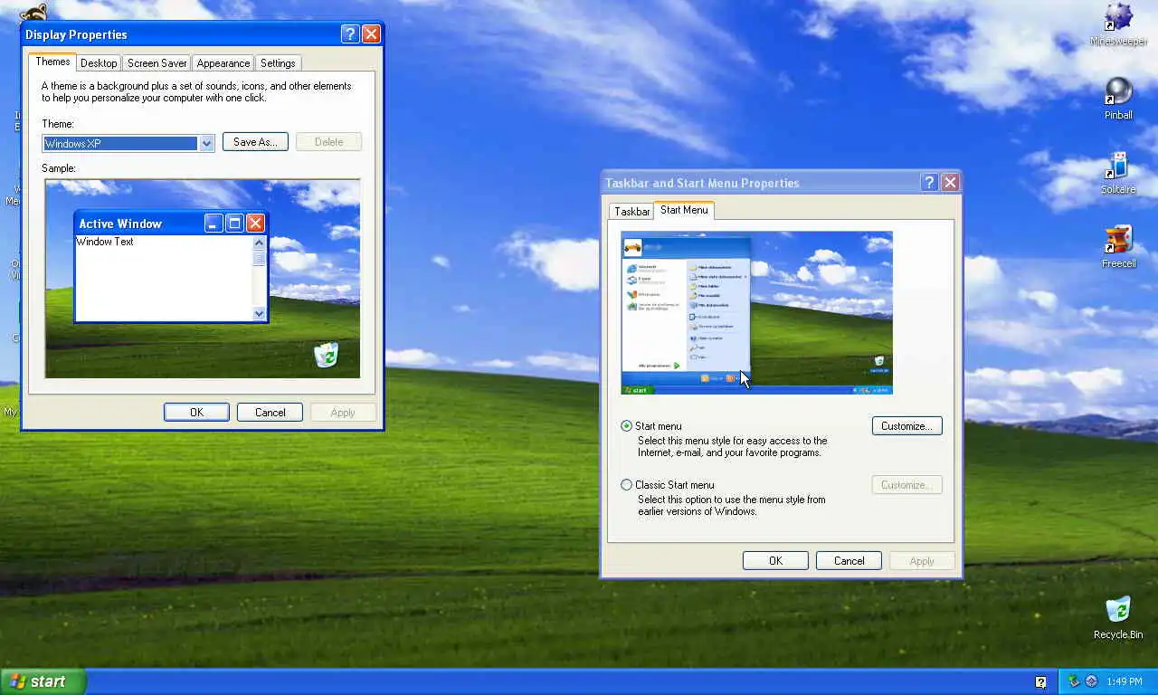The image size is (1158, 695).
Task: Switch to the Desktop tab
Action: click(99, 63)
